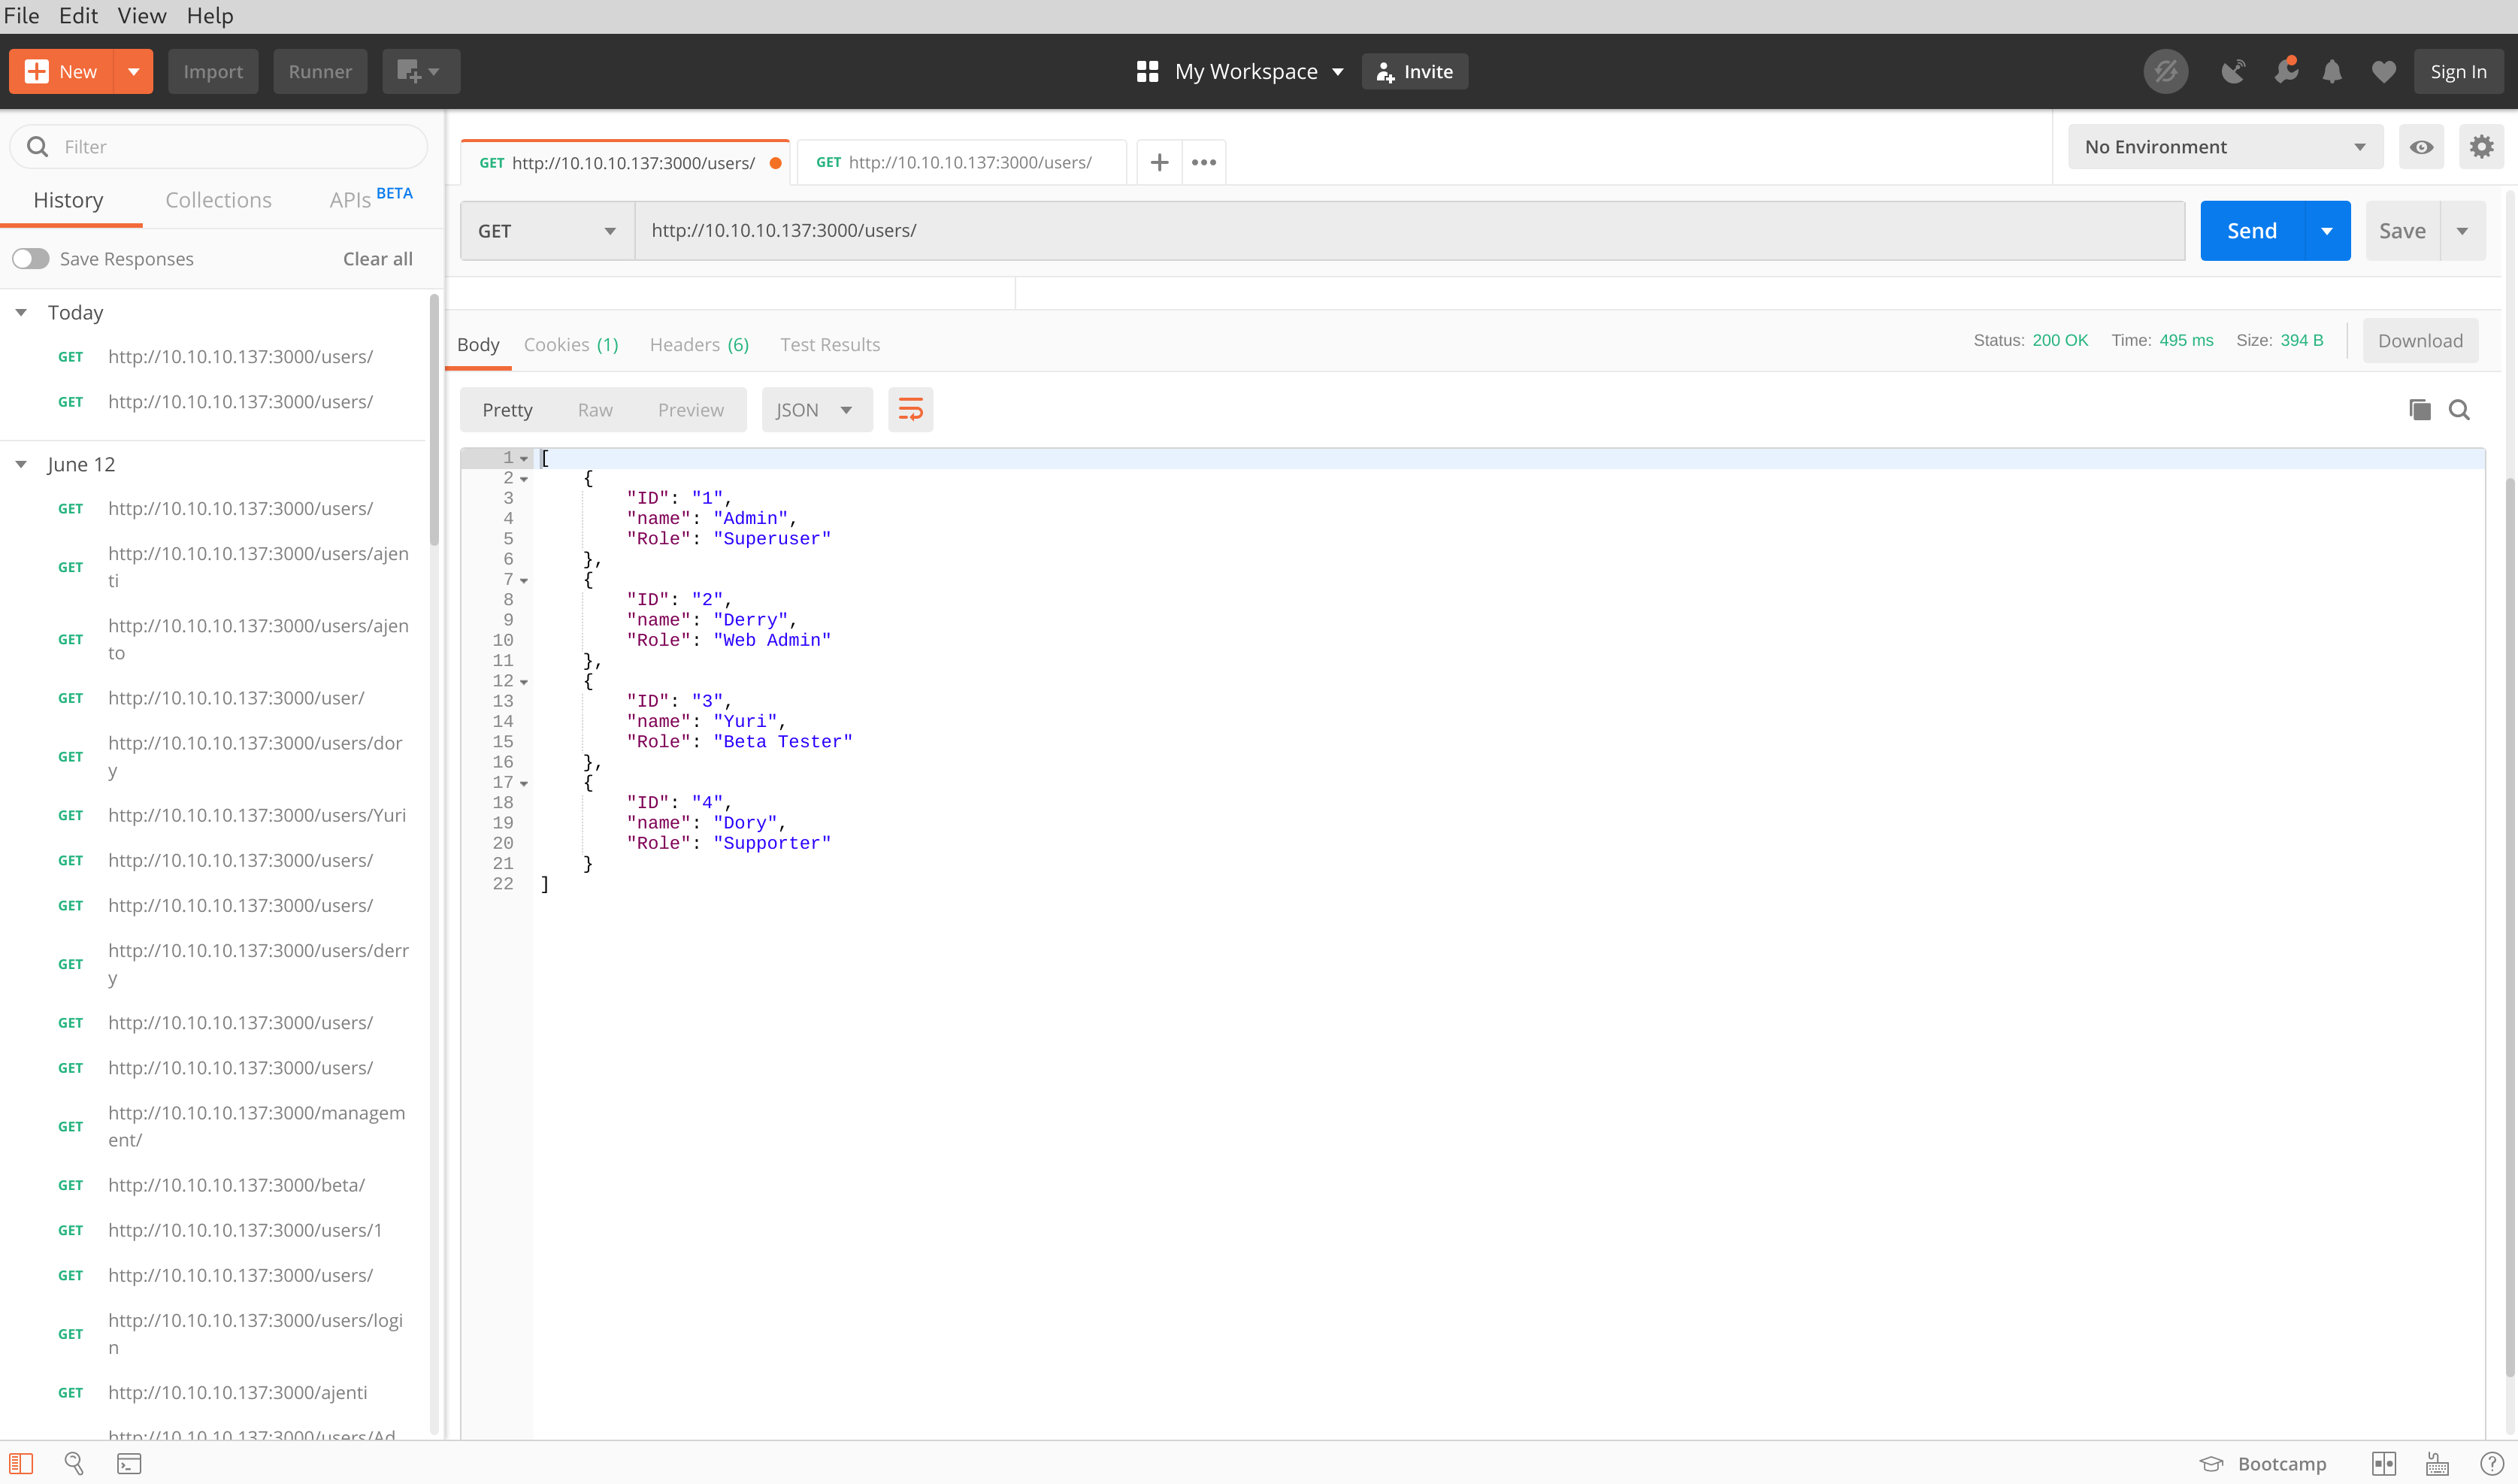Click the Sign In button

point(2458,71)
